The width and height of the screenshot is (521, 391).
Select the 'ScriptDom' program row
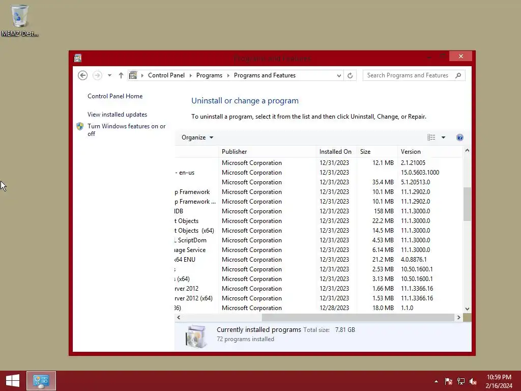(x=319, y=240)
